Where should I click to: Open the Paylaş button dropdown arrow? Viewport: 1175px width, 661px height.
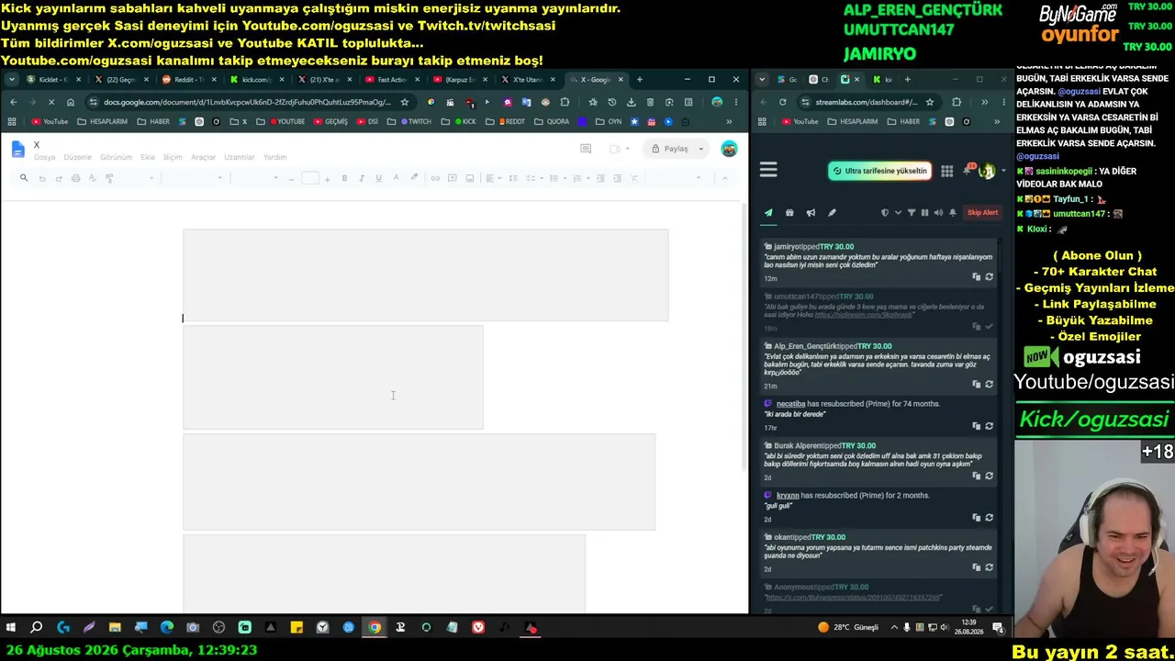coord(700,149)
